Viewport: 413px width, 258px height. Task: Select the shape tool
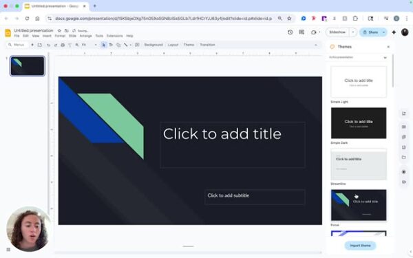(x=118, y=45)
